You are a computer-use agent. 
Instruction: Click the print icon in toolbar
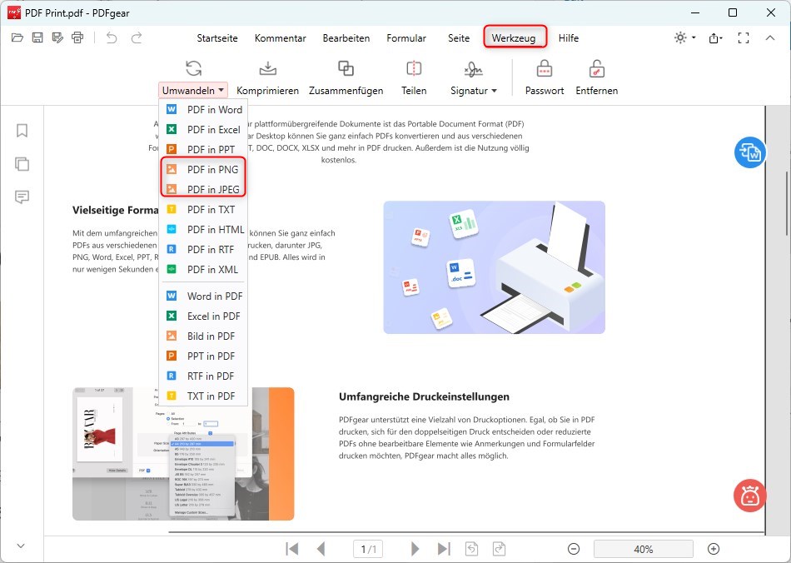pyautogui.click(x=78, y=37)
